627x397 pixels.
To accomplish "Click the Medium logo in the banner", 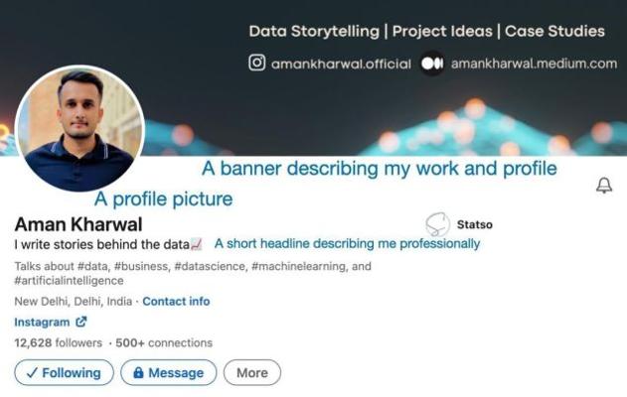I will tap(431, 63).
